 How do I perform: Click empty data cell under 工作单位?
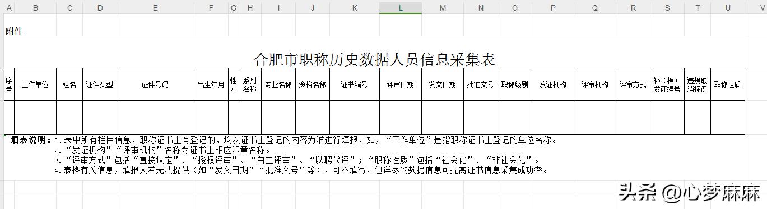click(x=35, y=117)
